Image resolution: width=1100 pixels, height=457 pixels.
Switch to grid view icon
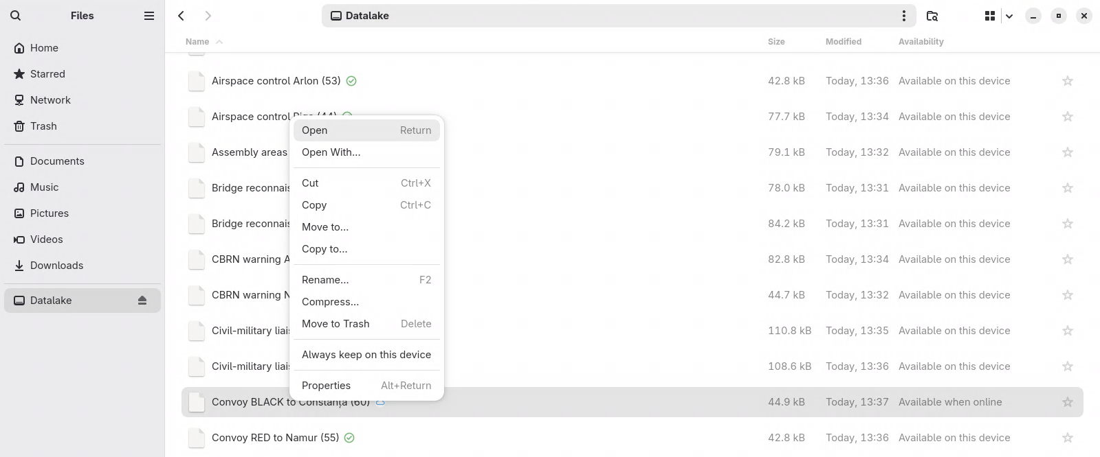click(990, 16)
